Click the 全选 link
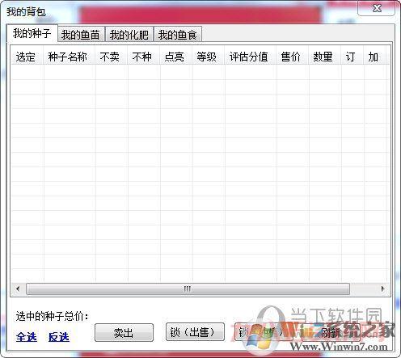The height and width of the screenshot is (358, 401). click(27, 337)
